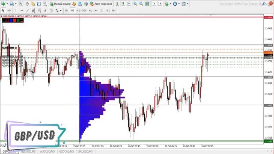Screen dimensions: 274x154
Task: Switch to bar chart display
Action: pyautogui.click(x=117, y=4)
